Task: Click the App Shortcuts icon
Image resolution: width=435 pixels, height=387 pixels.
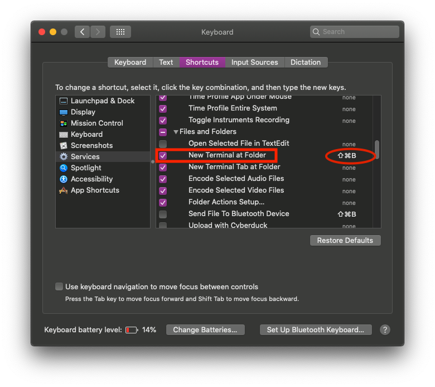Action: pos(64,190)
